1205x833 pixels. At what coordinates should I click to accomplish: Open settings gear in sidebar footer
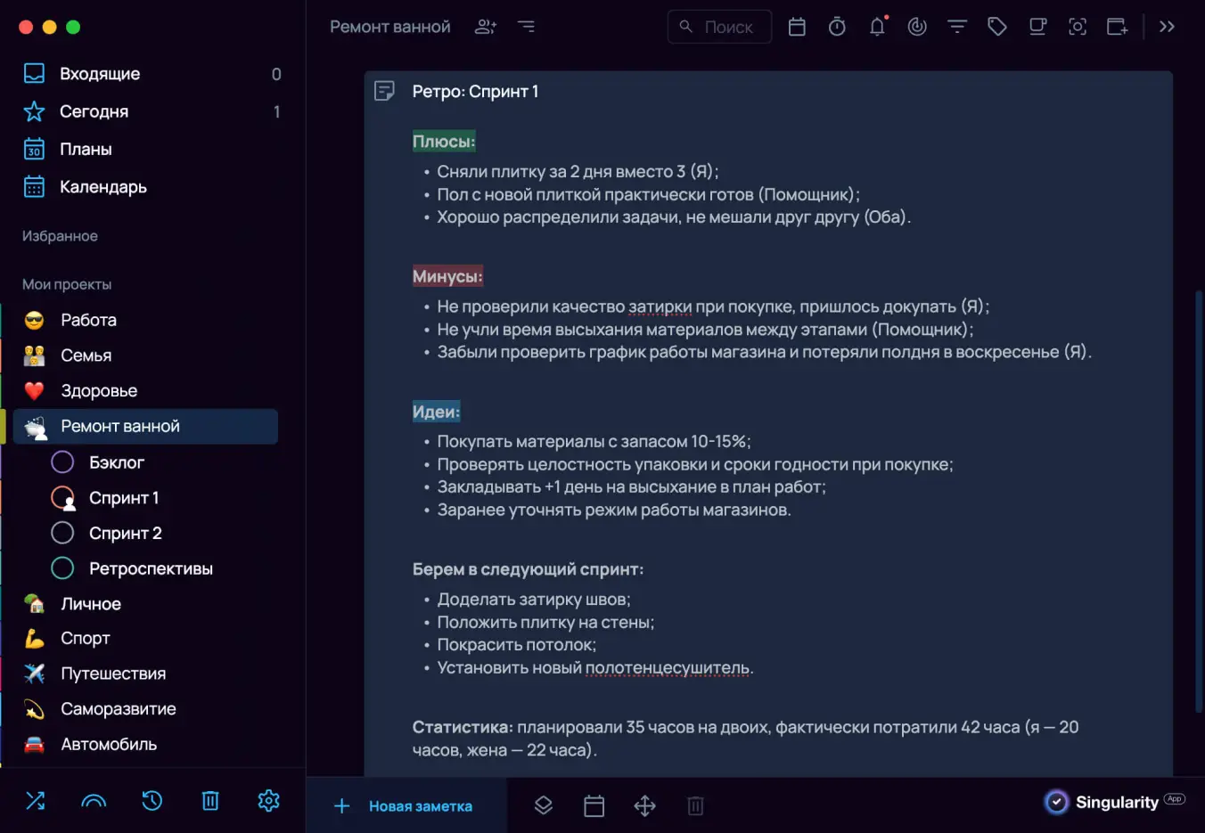[x=268, y=801]
